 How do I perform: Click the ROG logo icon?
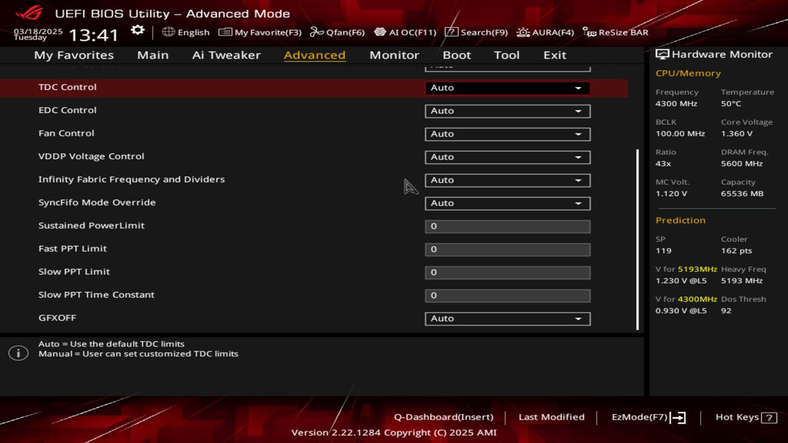coord(29,12)
